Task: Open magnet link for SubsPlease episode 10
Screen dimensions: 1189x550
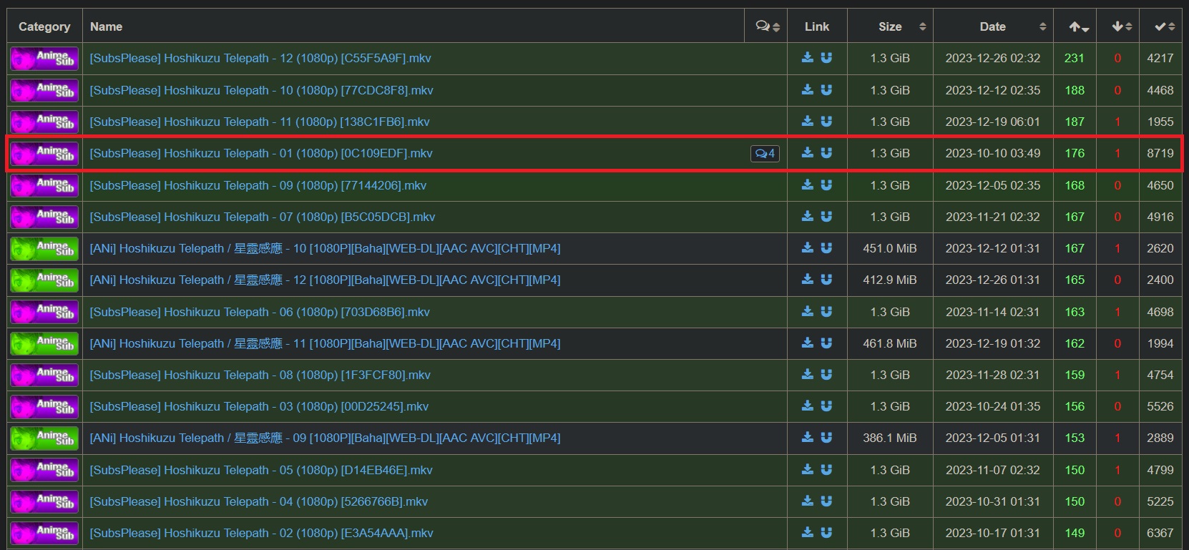Action: pyautogui.click(x=826, y=90)
